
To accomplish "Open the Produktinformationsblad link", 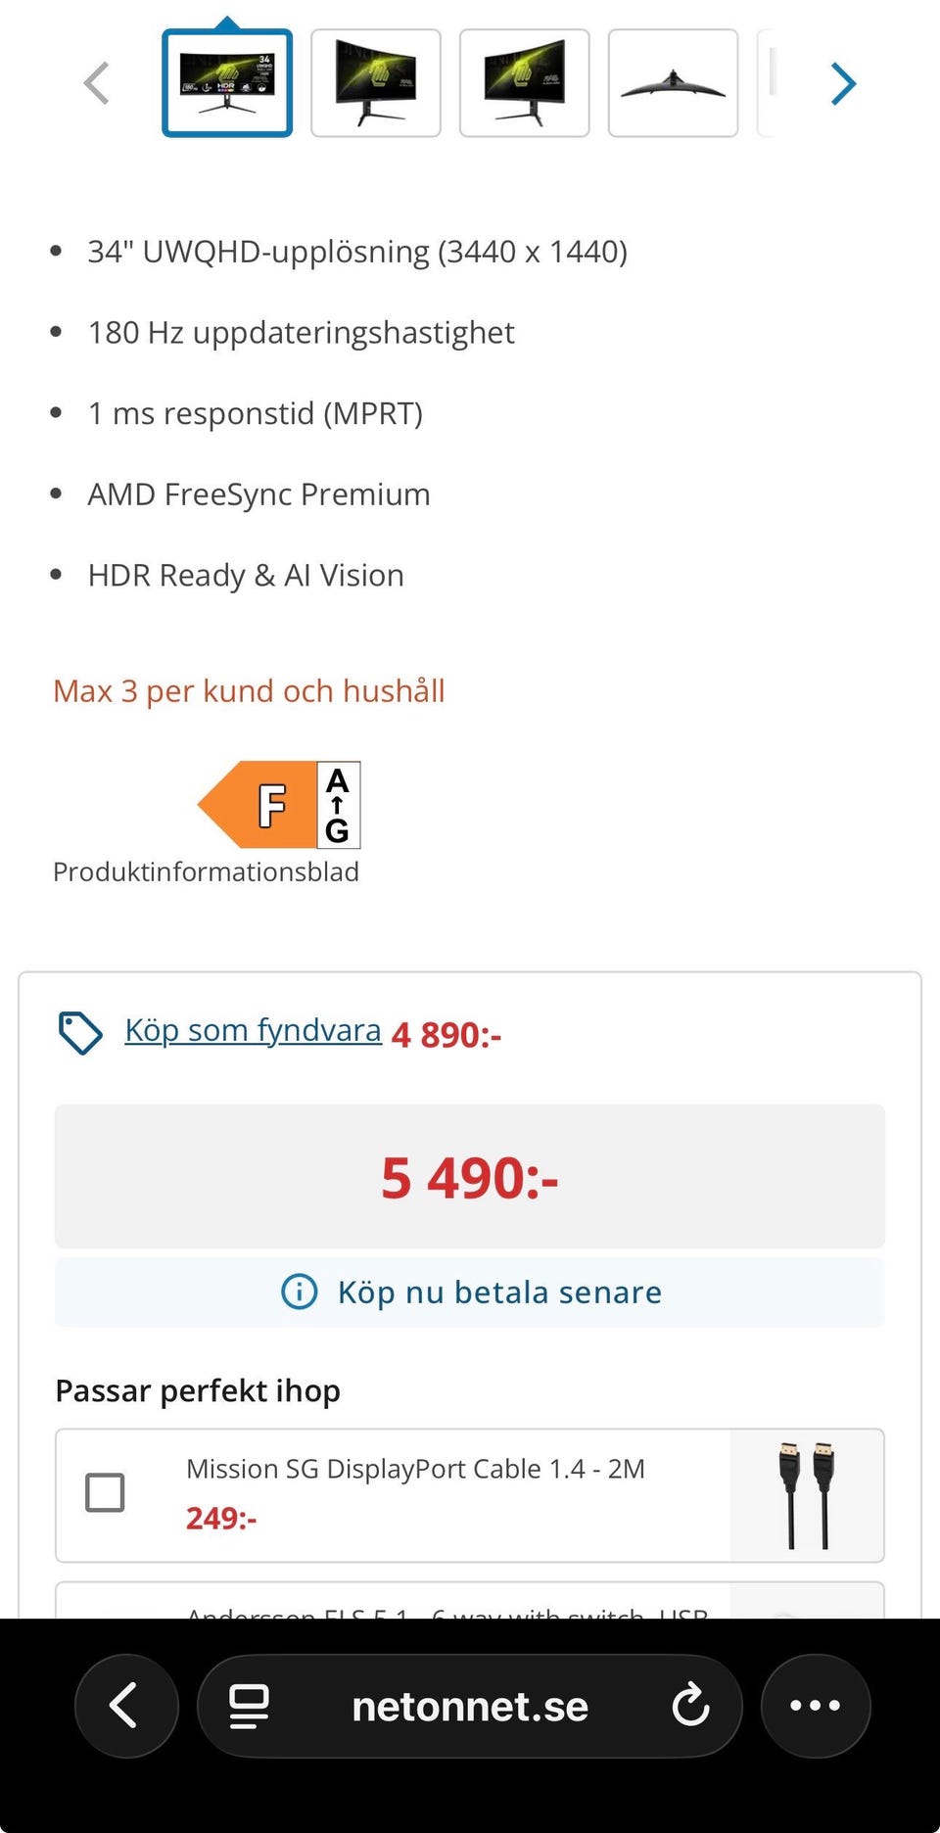I will click(206, 871).
